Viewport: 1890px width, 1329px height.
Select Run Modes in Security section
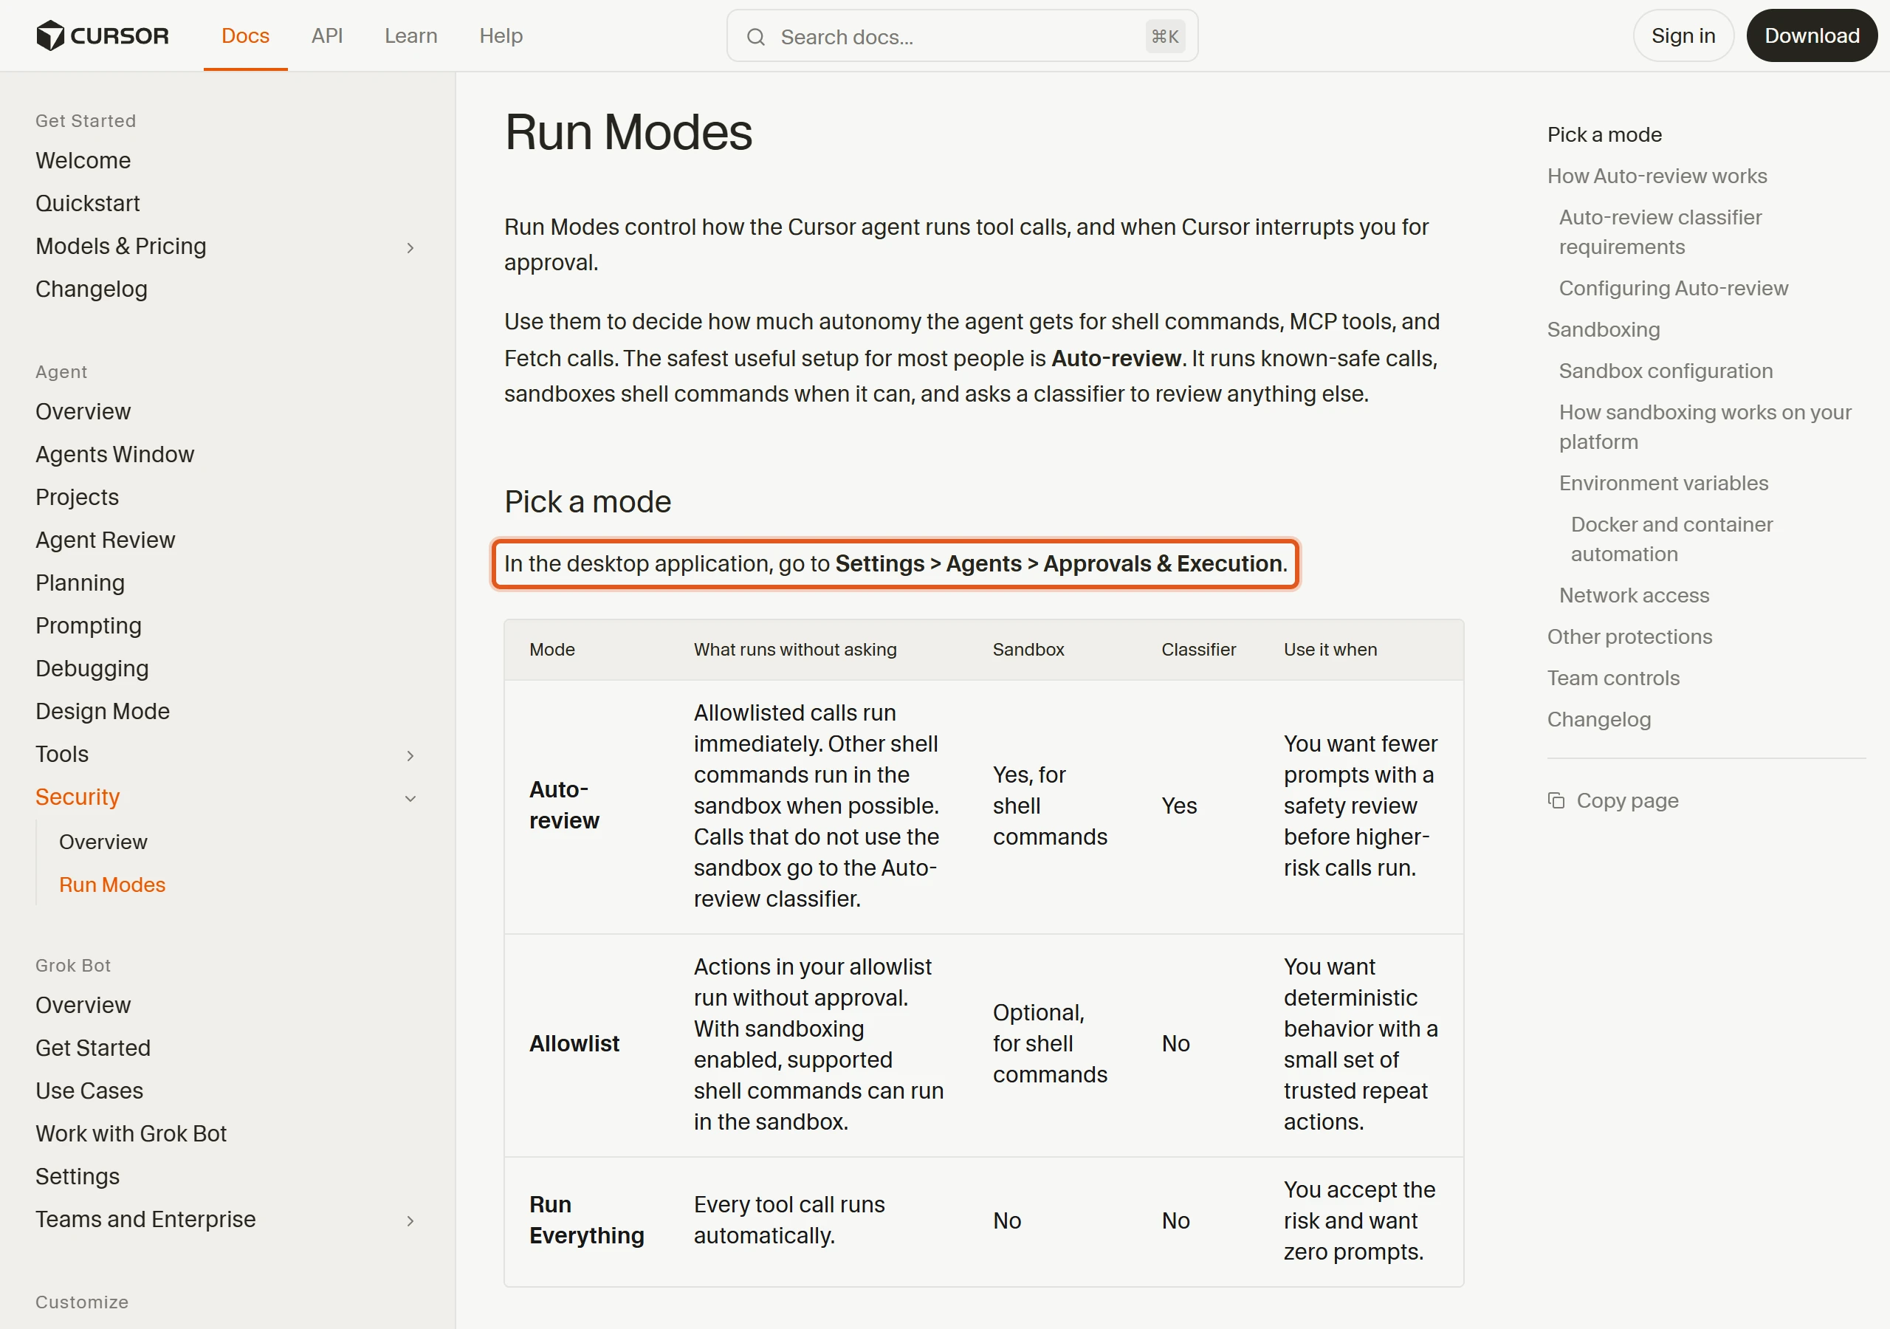112,885
